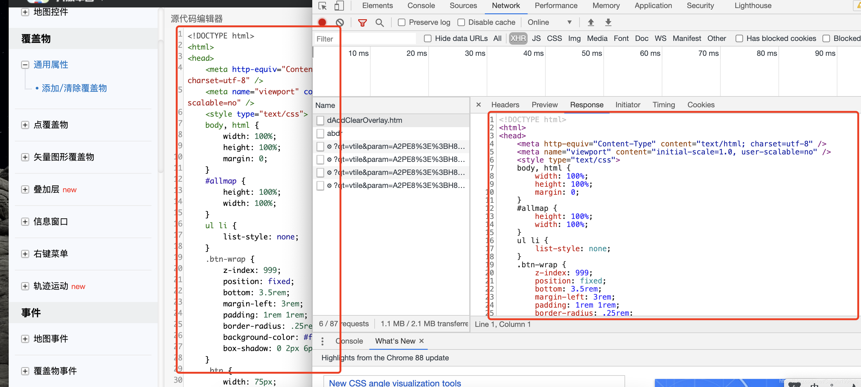Open the drawer three-dot menu
861x387 pixels.
pyautogui.click(x=322, y=341)
